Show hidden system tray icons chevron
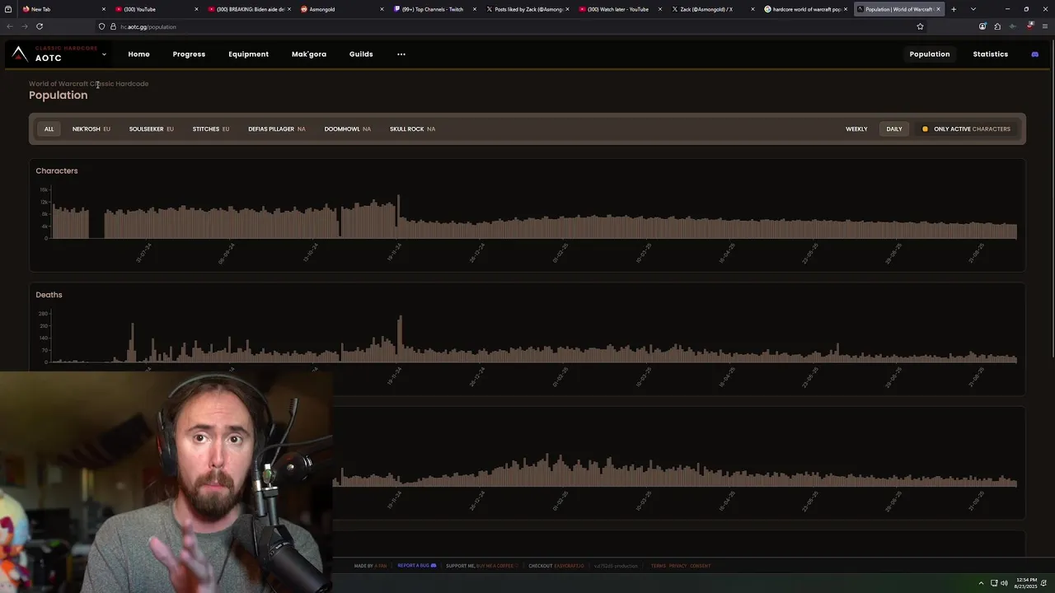Viewport: 1055px width, 593px height. (x=981, y=583)
